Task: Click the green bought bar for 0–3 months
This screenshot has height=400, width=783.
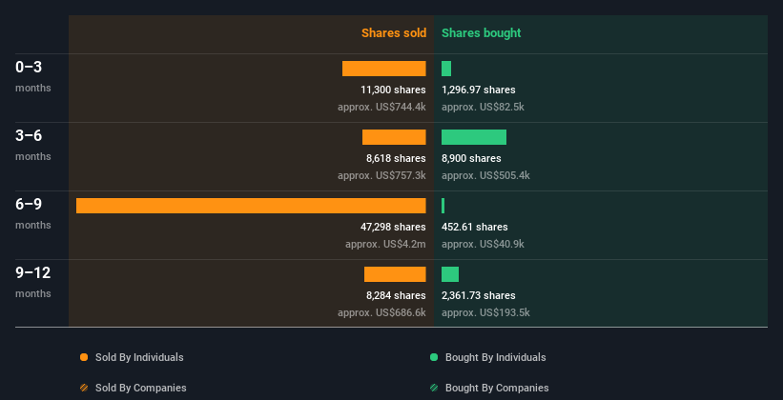Action: click(446, 69)
